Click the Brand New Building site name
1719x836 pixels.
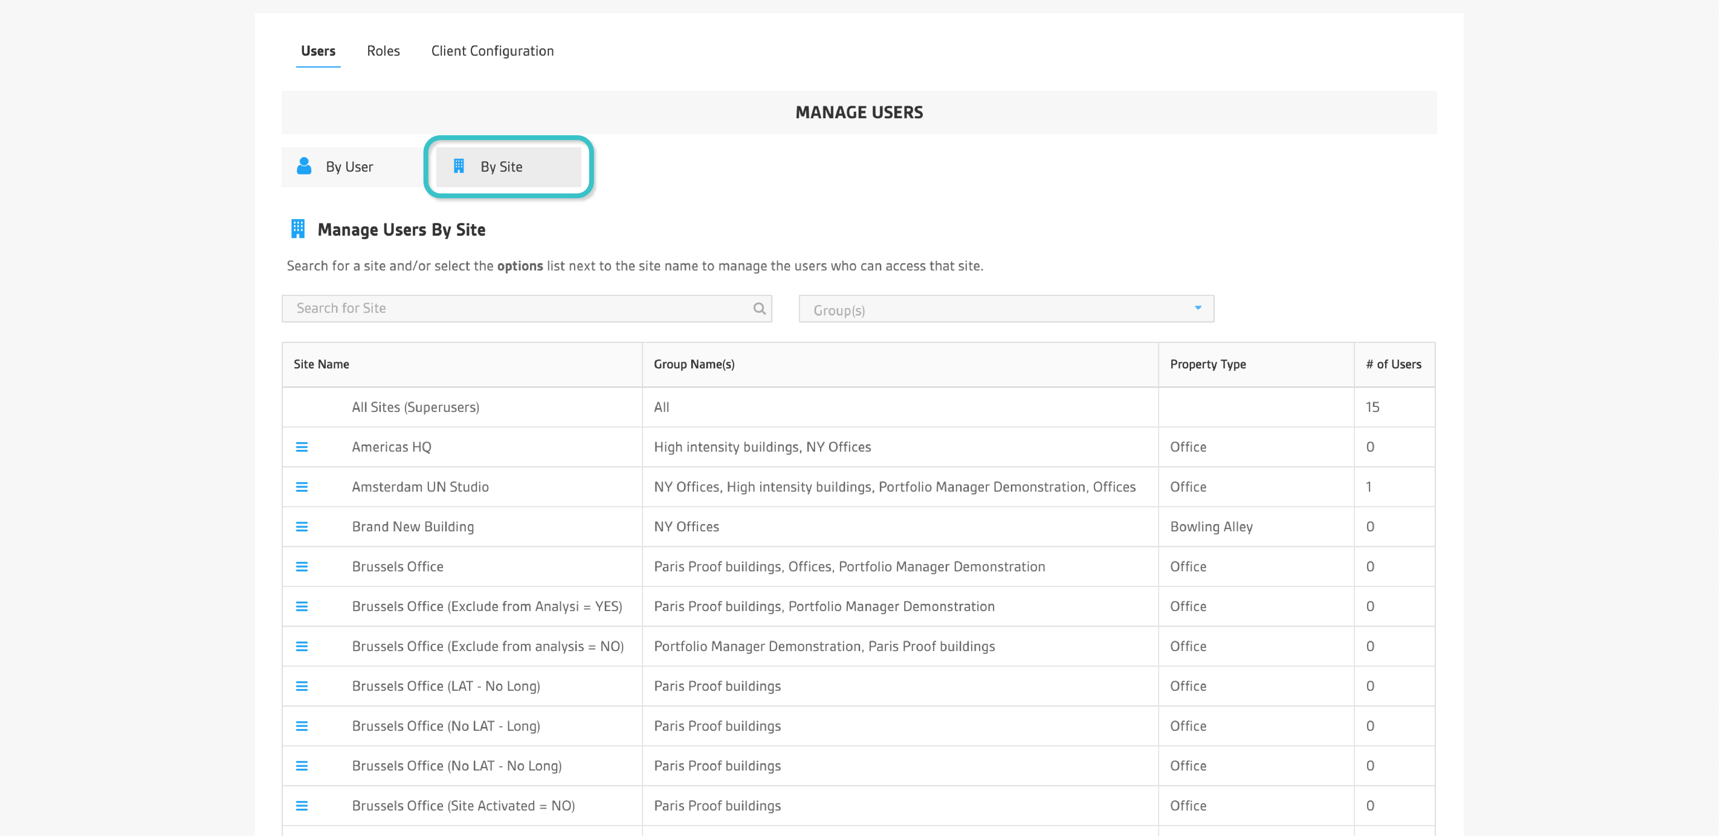click(x=412, y=527)
